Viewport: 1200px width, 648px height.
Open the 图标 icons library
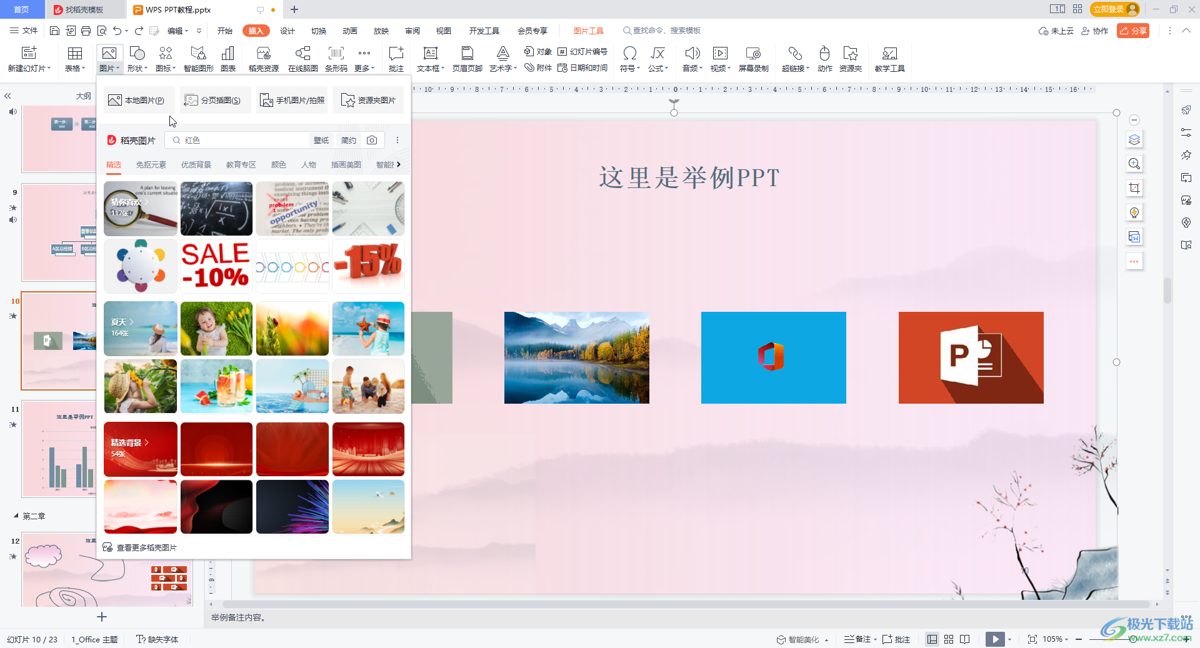tap(166, 59)
